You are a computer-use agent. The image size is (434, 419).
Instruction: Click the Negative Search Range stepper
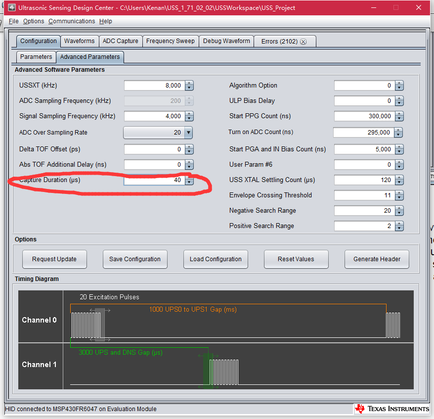pyautogui.click(x=399, y=211)
